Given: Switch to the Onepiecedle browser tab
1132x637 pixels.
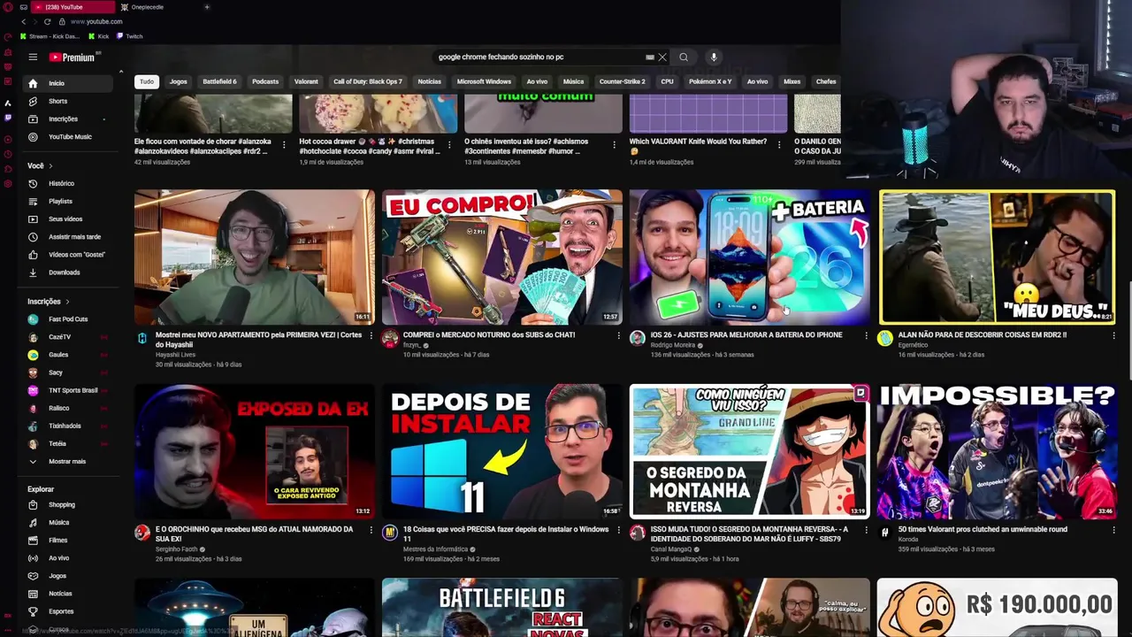Looking at the screenshot, I should click(x=147, y=7).
